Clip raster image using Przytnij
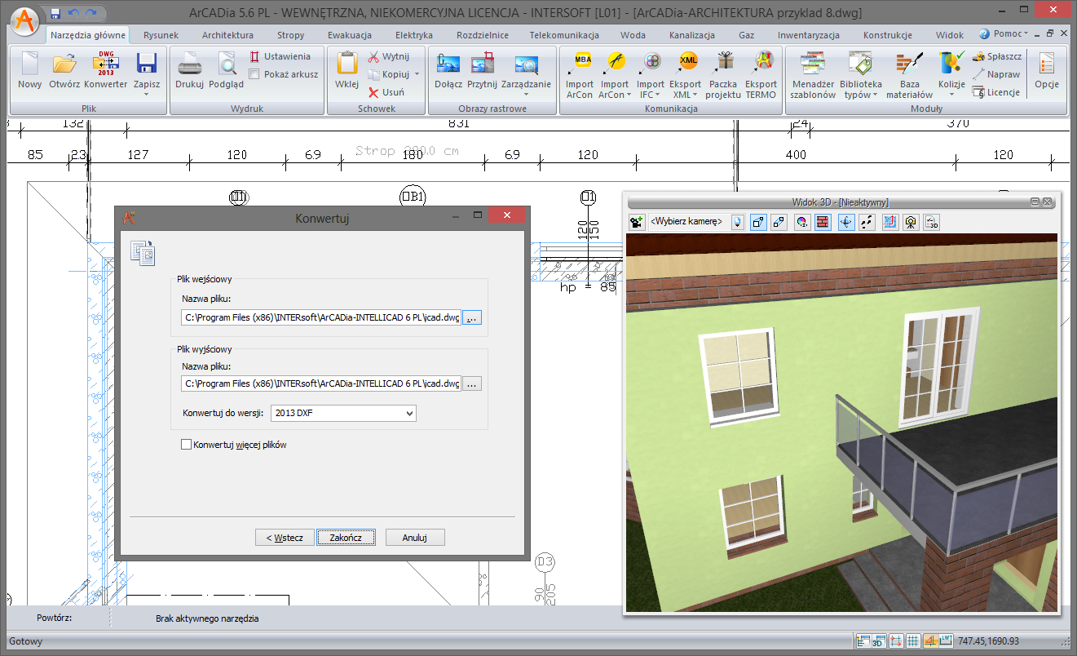 [482, 70]
